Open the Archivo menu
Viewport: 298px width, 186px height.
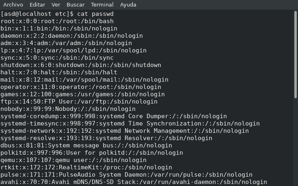[12, 5]
